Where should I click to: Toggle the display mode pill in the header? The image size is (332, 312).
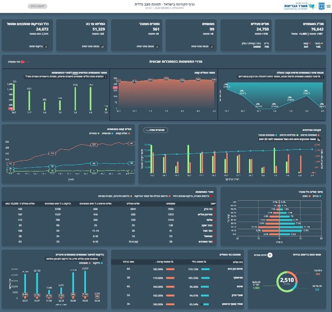click(x=37, y=6)
